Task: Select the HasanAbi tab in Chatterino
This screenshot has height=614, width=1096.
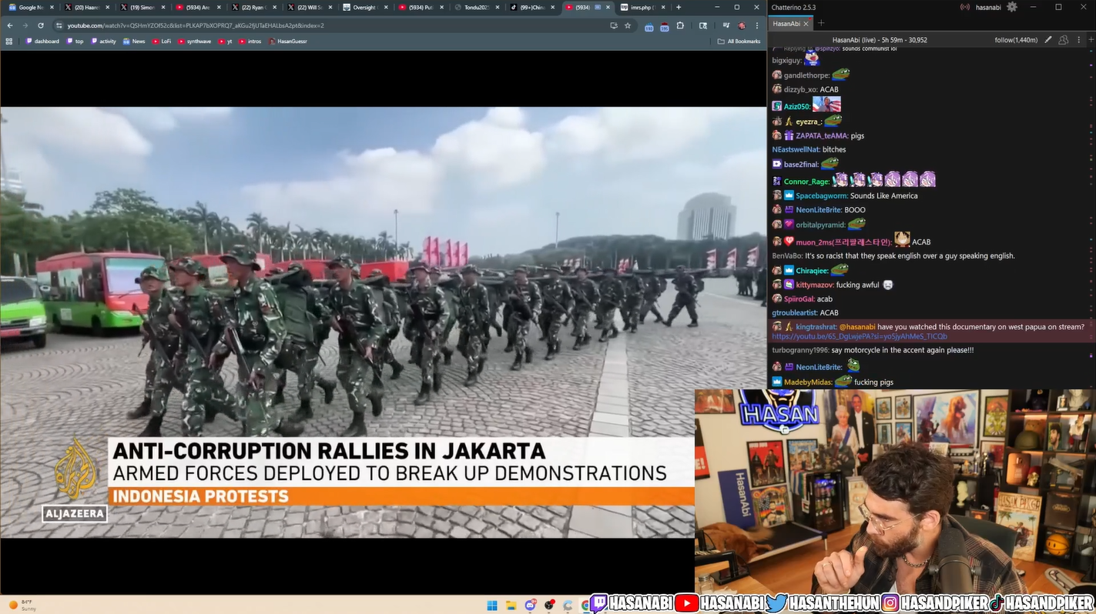Action: [786, 24]
